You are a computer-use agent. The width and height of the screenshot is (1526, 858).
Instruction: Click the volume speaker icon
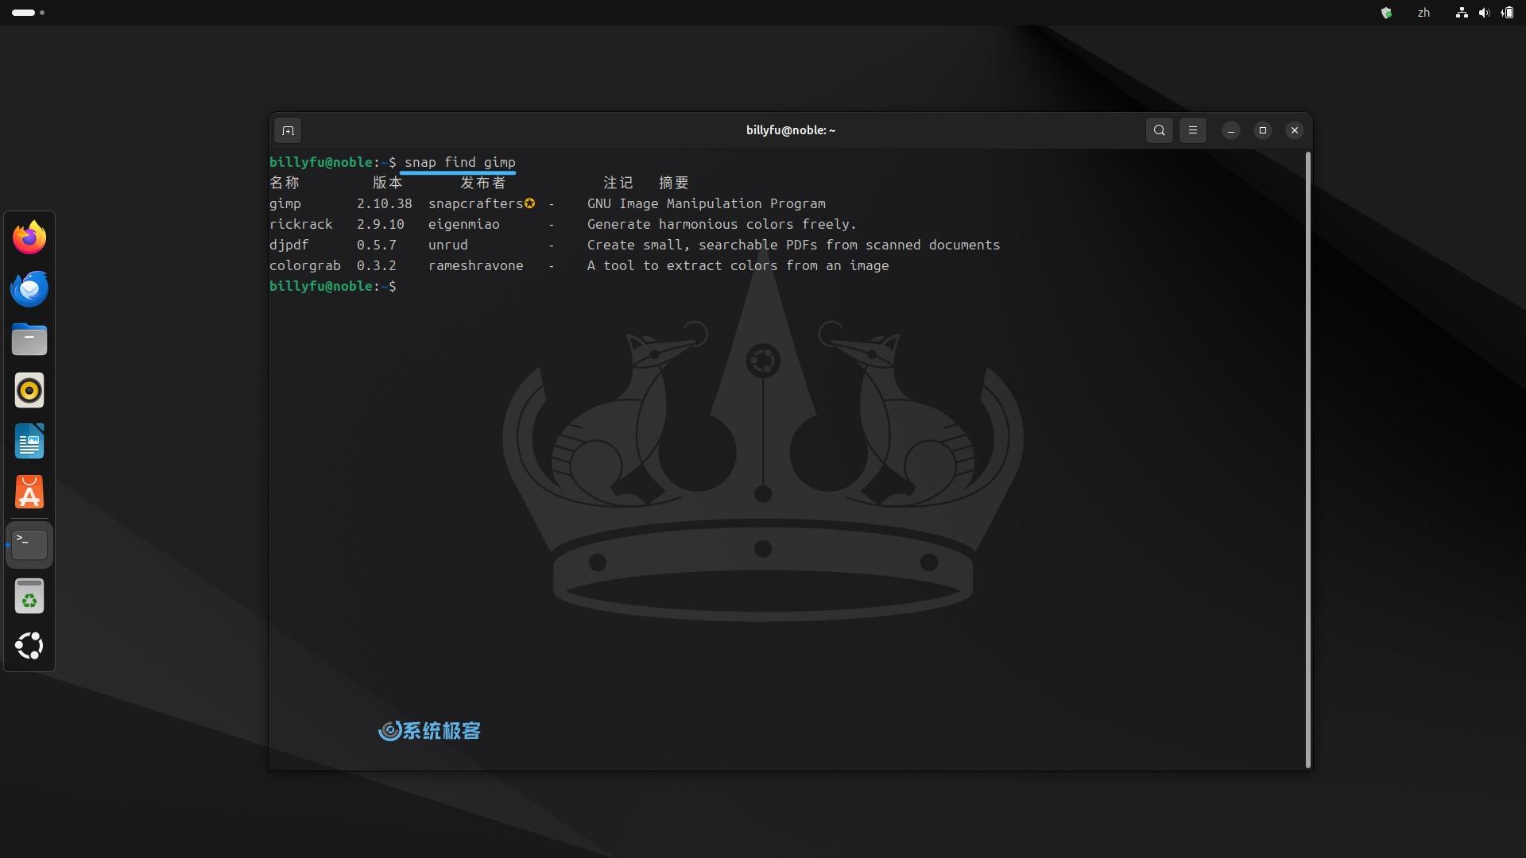1484,13
